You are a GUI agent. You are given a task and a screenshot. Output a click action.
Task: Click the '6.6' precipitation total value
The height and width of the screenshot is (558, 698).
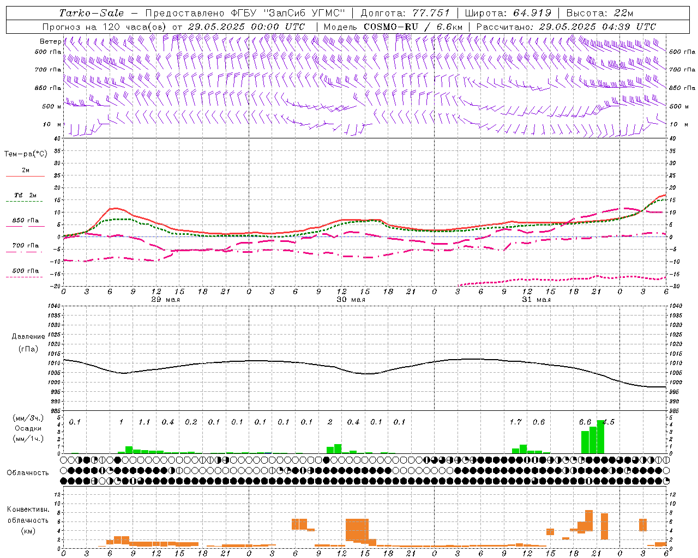[585, 422]
